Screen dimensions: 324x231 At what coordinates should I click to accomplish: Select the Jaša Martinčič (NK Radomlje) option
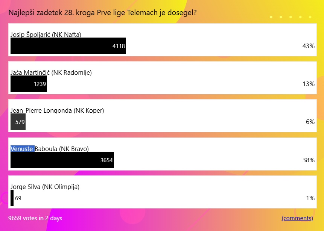(51, 72)
